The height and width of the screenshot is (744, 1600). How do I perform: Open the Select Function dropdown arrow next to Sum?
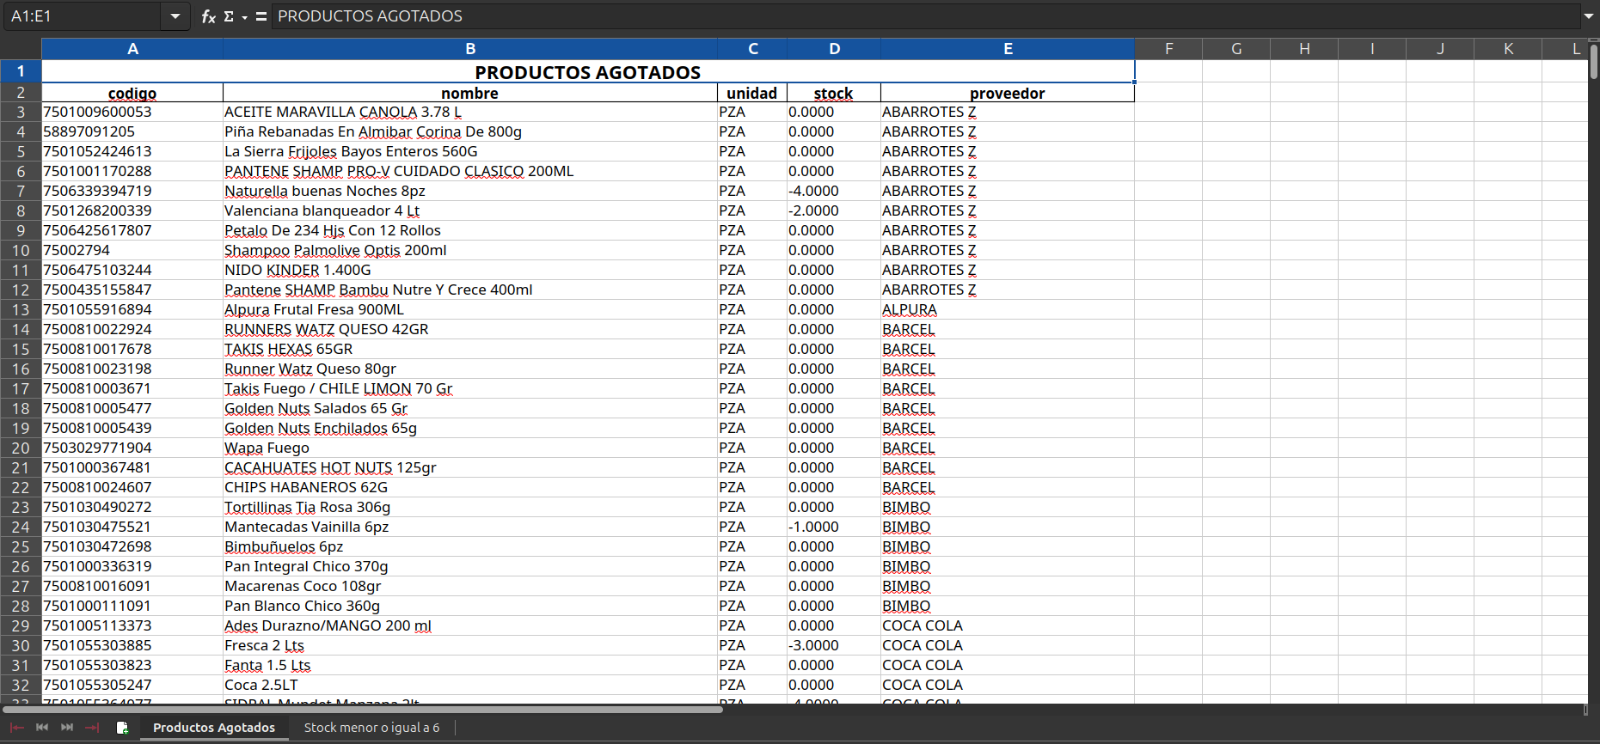(244, 17)
